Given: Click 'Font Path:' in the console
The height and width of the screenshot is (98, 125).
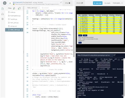Looking at the screenshot, I should pos(81,85).
